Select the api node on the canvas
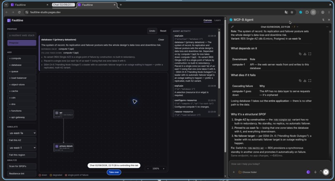335x181 pixels. 64,114
